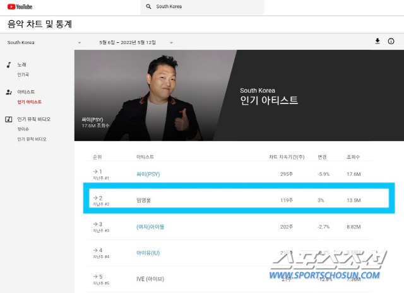Focus the South Korea search field
Viewport: 404px width, 293px height.
(202, 7)
